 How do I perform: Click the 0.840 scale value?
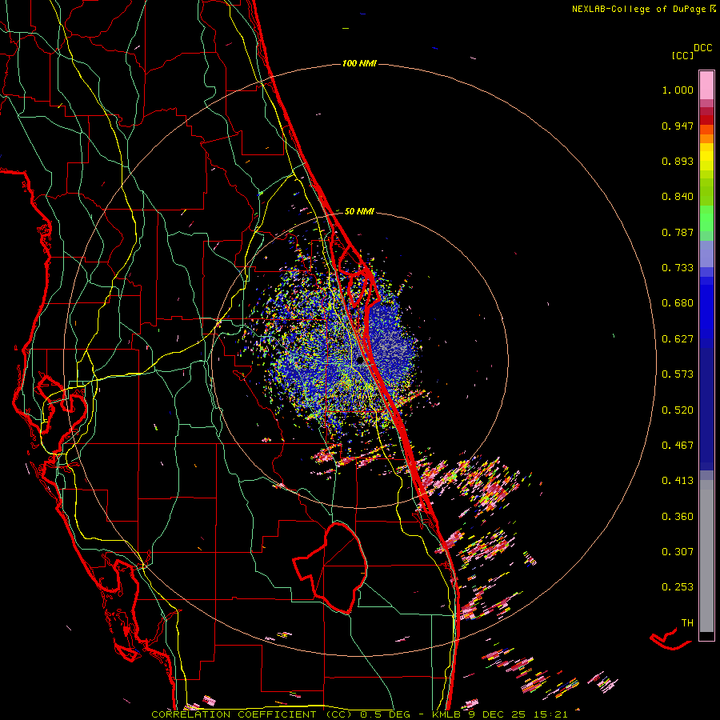[678, 197]
